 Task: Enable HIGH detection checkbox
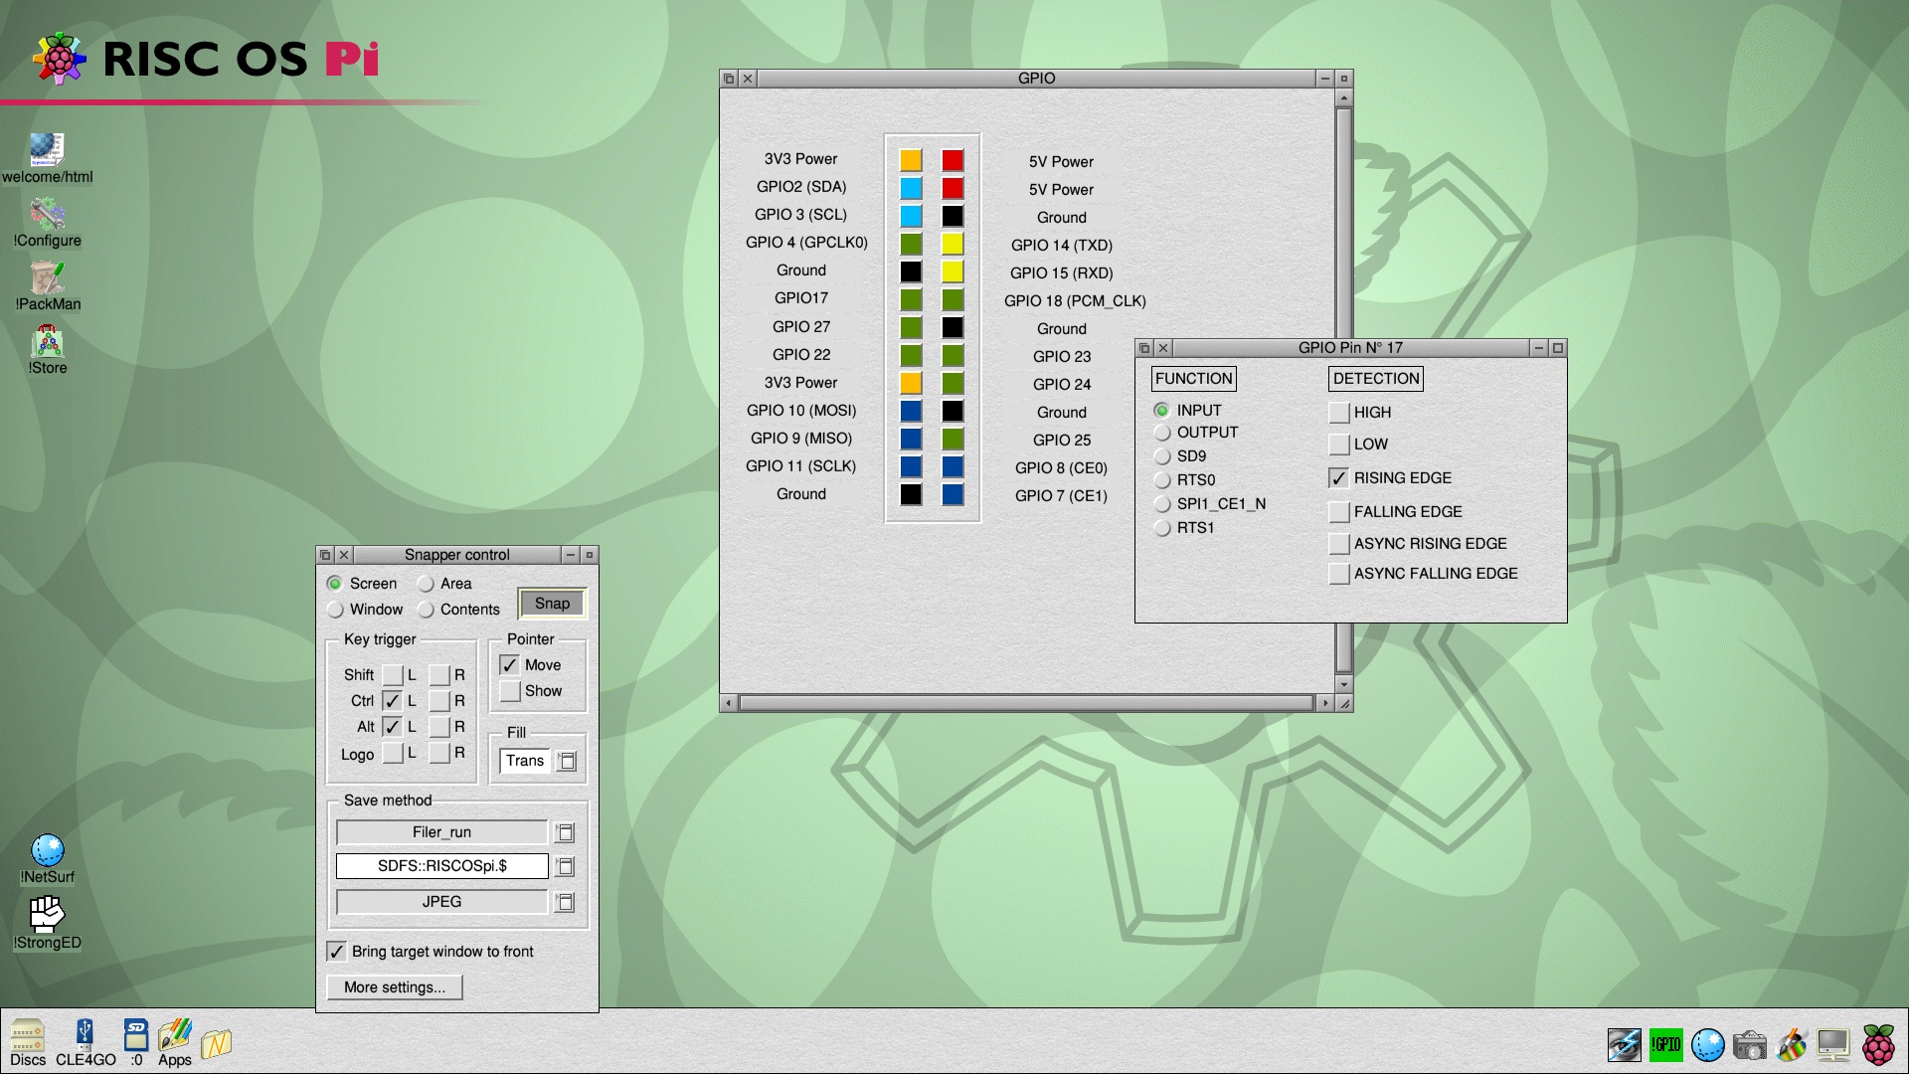click(1339, 413)
